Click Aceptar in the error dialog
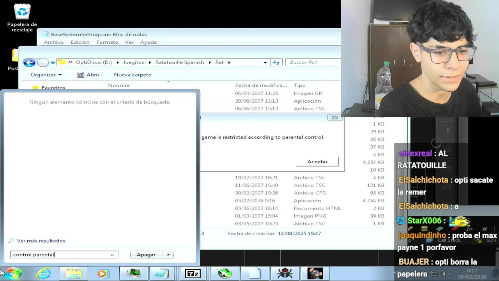The width and height of the screenshot is (499, 281). click(317, 162)
